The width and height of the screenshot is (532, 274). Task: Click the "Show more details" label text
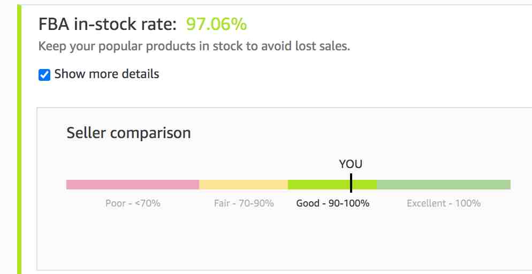coord(107,74)
